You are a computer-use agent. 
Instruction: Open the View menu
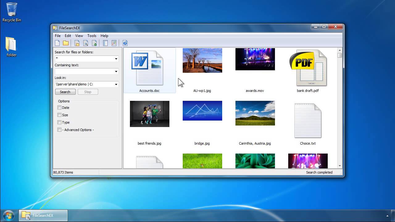pyautogui.click(x=79, y=36)
